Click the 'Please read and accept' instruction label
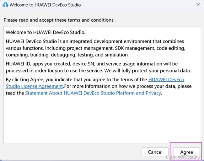The width and height of the screenshot is (204, 161). point(59,20)
